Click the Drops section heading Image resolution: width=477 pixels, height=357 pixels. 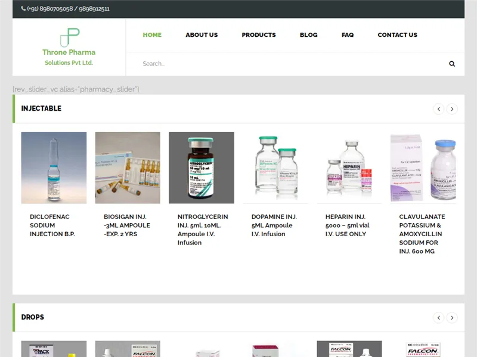pos(33,317)
